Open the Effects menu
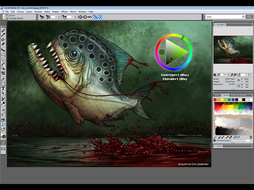 click(64, 11)
